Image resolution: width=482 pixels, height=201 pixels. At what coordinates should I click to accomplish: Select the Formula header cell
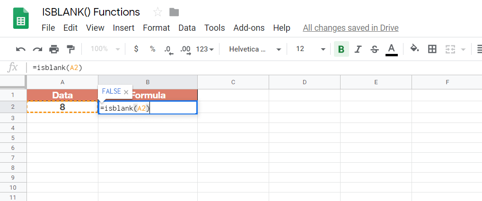pyautogui.click(x=148, y=95)
